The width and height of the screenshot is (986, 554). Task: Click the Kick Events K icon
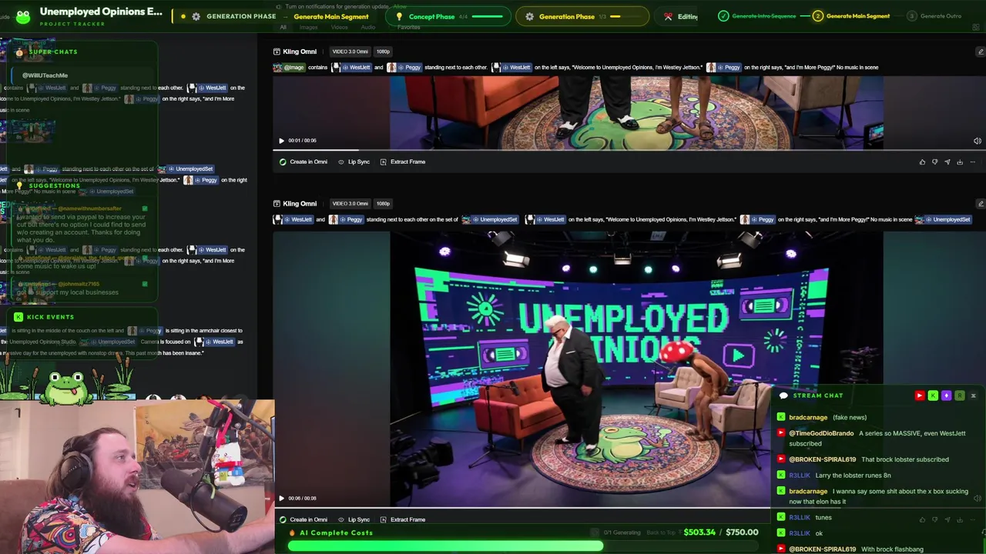pos(18,317)
